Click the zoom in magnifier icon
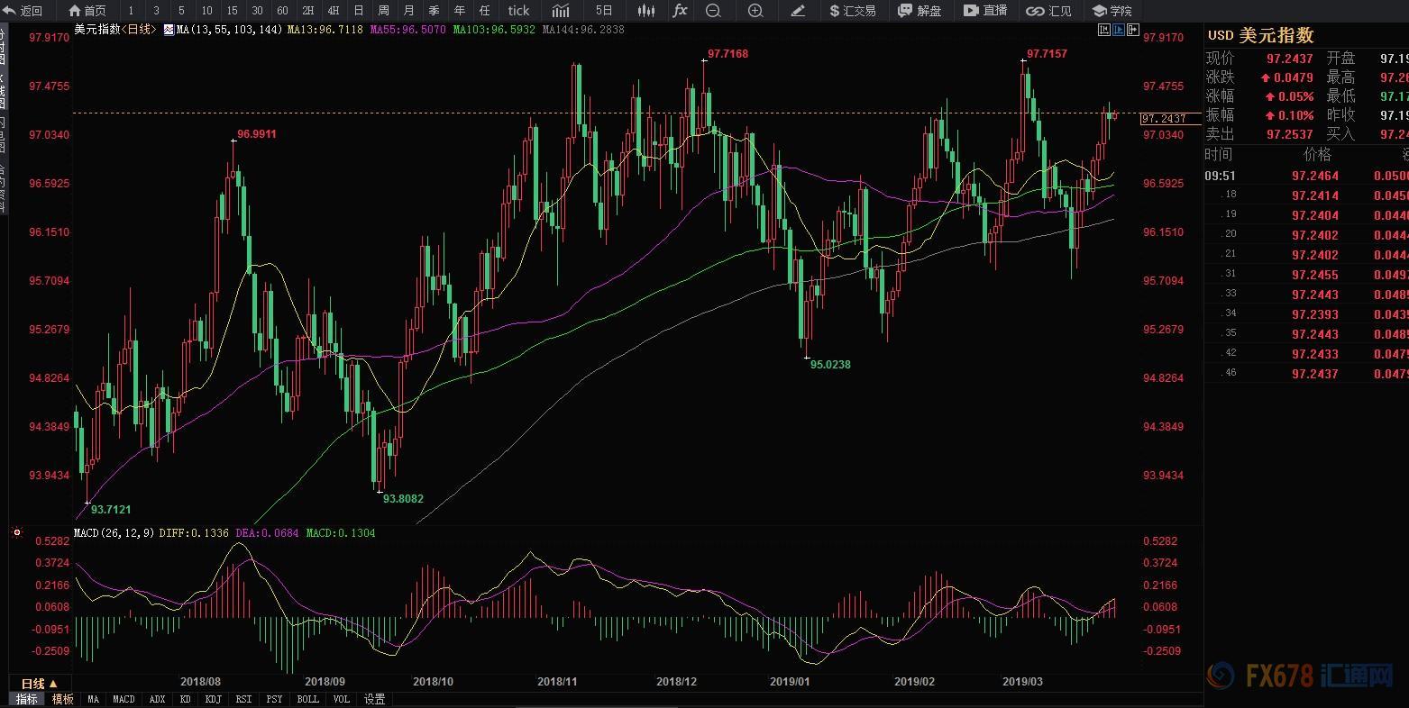The width and height of the screenshot is (1409, 708). point(755,11)
